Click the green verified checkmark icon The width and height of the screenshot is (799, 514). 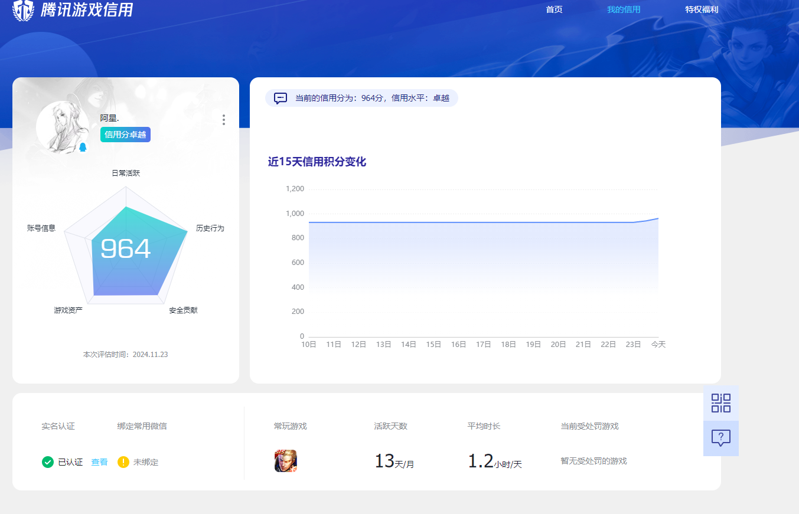pos(48,462)
